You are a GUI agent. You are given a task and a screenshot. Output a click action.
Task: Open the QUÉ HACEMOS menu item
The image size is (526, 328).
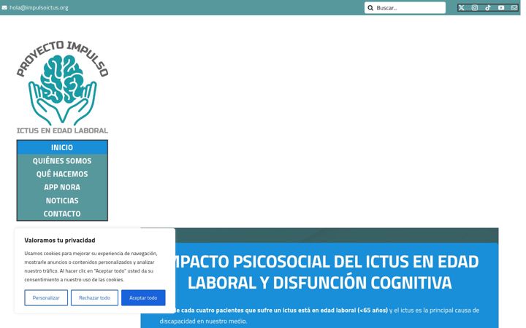(x=62, y=174)
